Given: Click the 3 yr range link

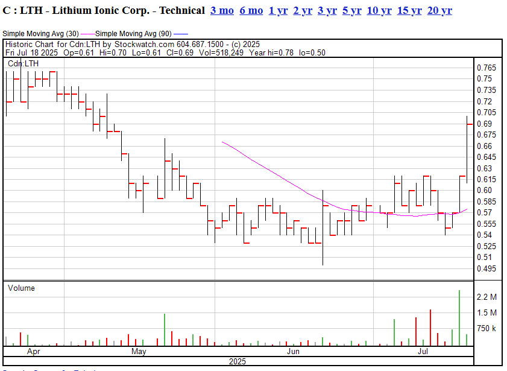Looking at the screenshot, I should coord(327,11).
